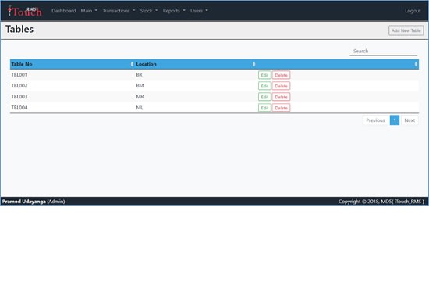Go to the Next page
Image resolution: width=429 pixels, height=289 pixels.
click(409, 120)
